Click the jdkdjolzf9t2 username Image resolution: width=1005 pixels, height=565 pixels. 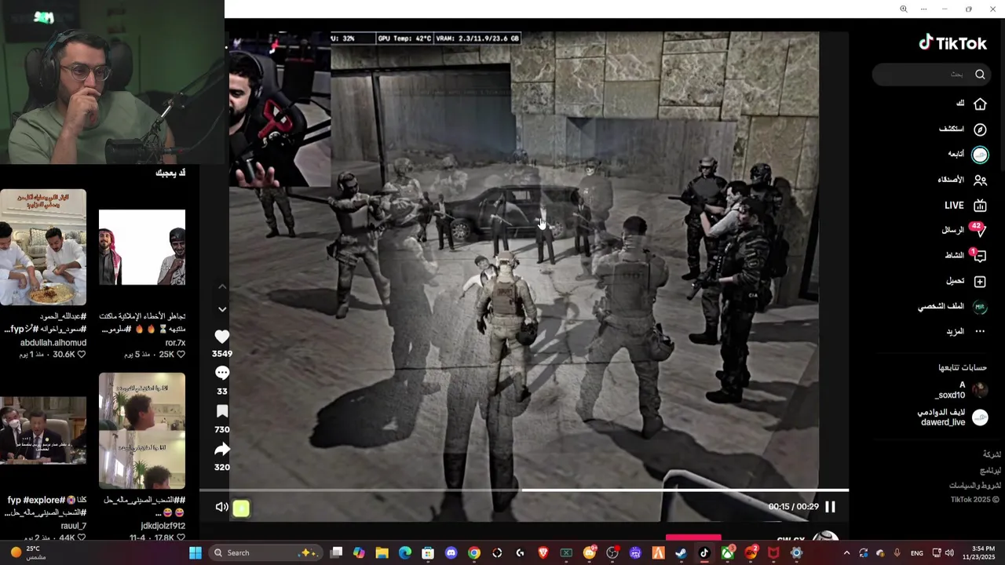163,526
